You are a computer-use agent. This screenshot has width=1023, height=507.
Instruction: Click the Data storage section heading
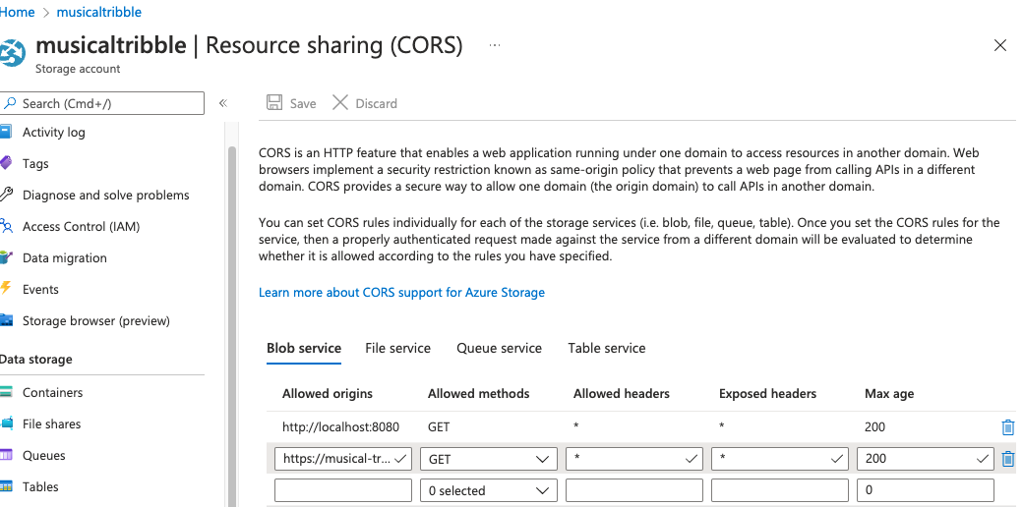click(36, 359)
